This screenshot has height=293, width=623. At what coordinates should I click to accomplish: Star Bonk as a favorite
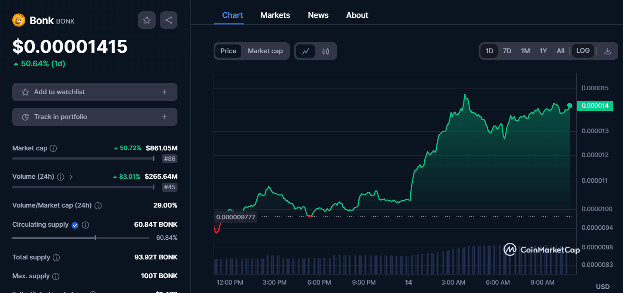click(147, 20)
